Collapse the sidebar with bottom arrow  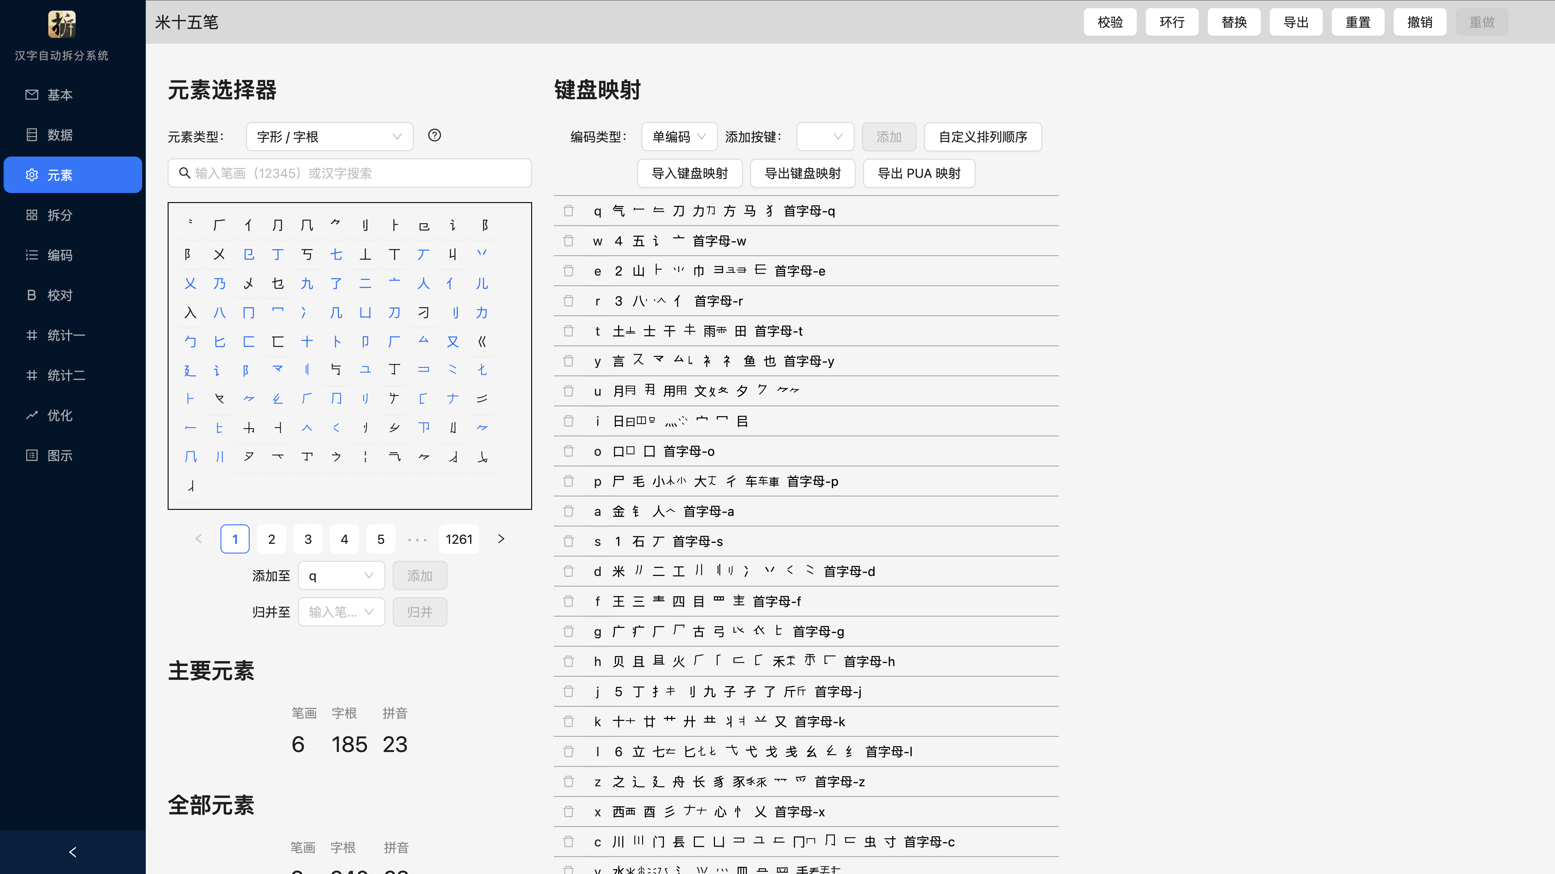pos(73,852)
